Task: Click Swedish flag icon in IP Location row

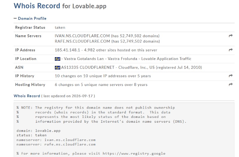Action: tap(57, 59)
